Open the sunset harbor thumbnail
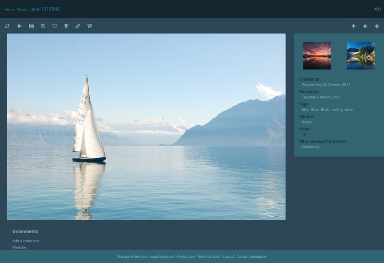The width and height of the screenshot is (384, 263). coord(317,56)
